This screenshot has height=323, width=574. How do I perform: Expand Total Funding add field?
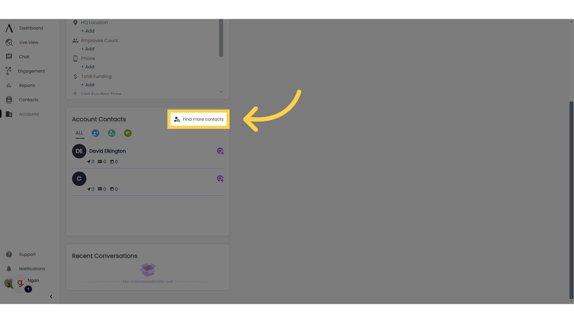(88, 84)
